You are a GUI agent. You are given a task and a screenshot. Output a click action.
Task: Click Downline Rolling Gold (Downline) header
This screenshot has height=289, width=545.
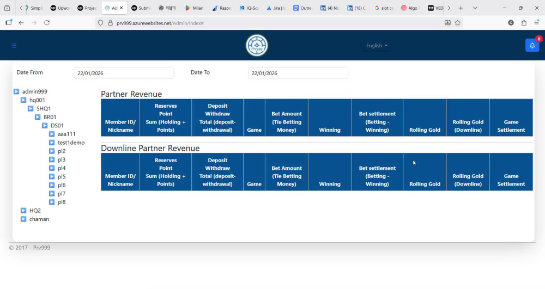468,172
